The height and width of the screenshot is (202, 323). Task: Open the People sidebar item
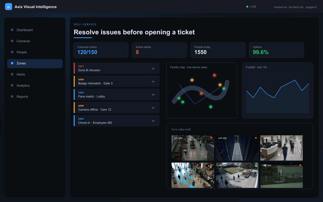coord(35,52)
